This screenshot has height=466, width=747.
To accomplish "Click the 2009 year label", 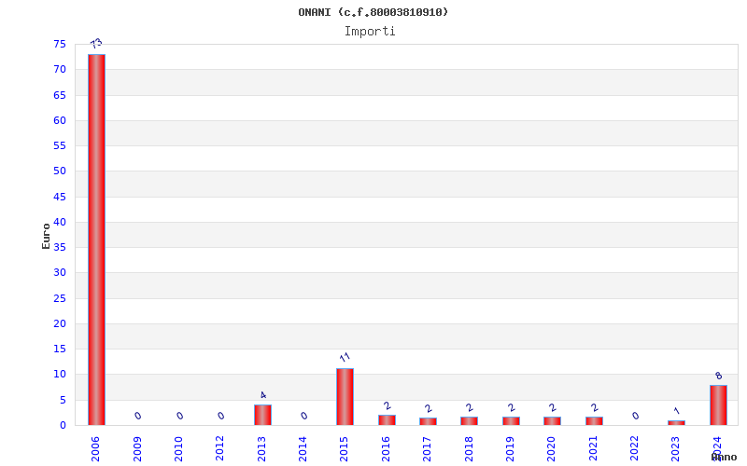I will pyautogui.click(x=137, y=449).
